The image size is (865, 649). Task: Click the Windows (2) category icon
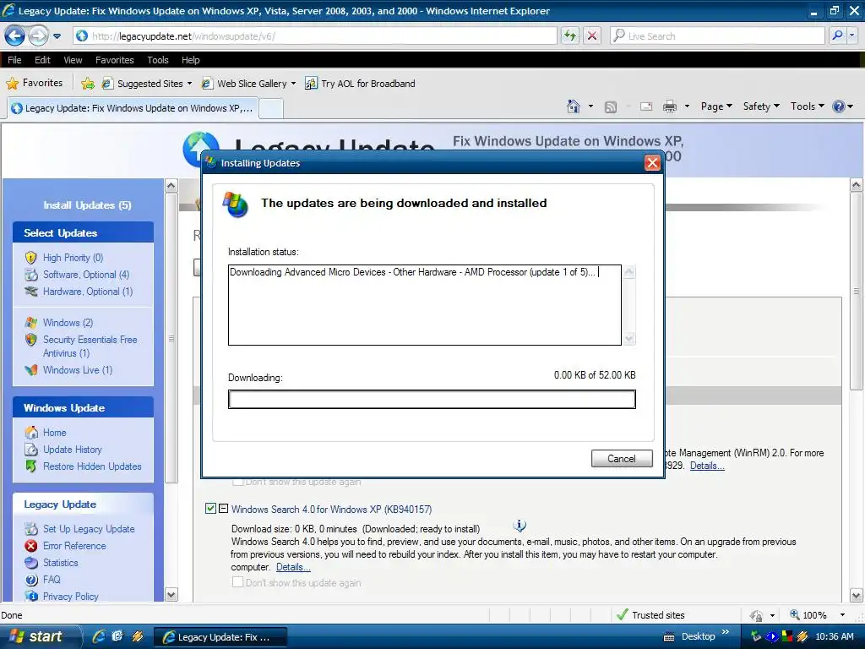(x=31, y=322)
